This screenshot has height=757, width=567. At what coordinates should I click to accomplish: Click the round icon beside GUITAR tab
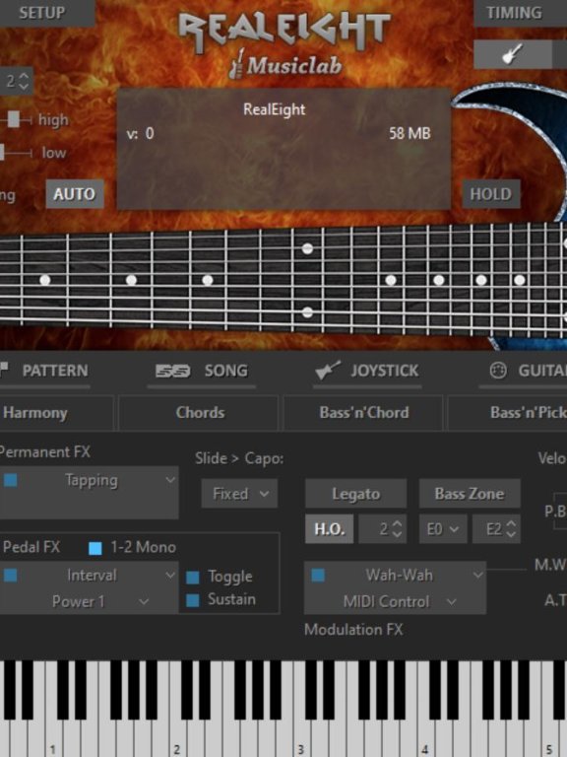[498, 371]
